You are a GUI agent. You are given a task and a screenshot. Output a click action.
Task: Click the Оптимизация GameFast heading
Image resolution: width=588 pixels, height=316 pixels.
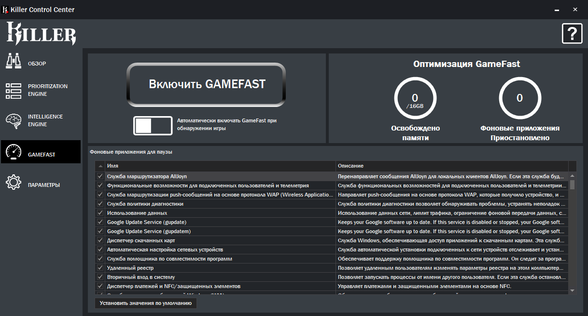[466, 64]
